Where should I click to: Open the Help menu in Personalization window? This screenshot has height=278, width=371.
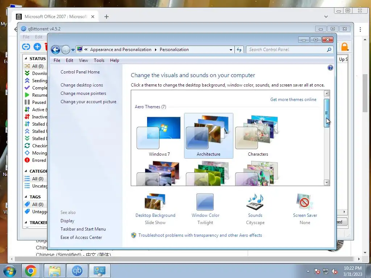tap(114, 60)
